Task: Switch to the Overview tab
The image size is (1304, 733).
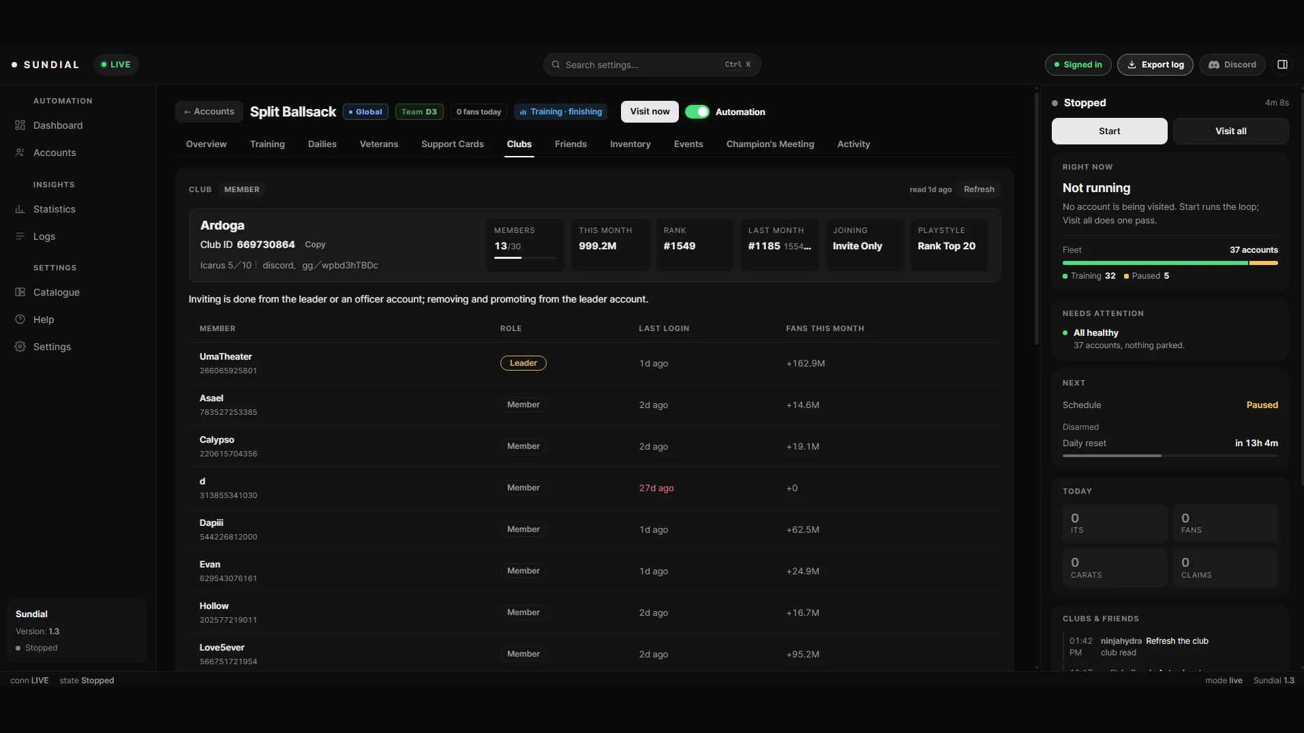Action: pyautogui.click(x=206, y=144)
